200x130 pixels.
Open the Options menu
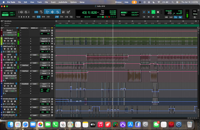(x=73, y=2)
